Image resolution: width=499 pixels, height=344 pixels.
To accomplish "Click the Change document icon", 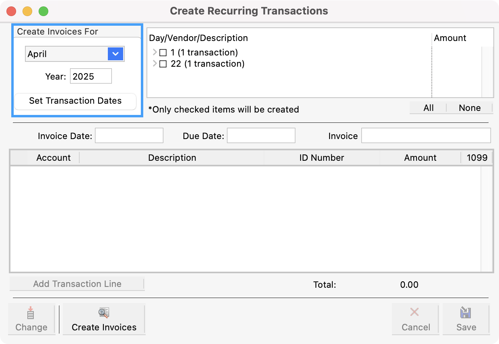I will (x=31, y=313).
